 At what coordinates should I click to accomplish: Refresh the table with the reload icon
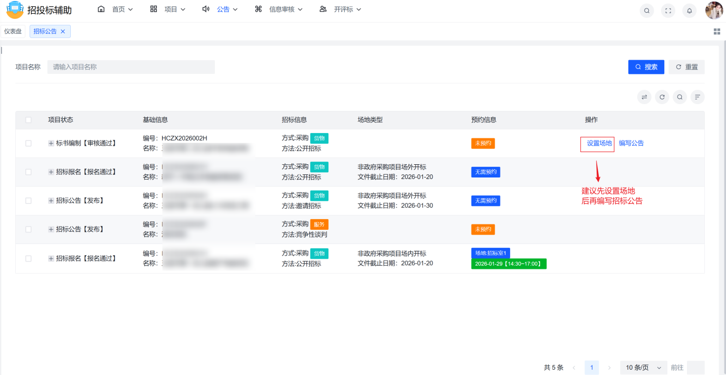(x=662, y=97)
